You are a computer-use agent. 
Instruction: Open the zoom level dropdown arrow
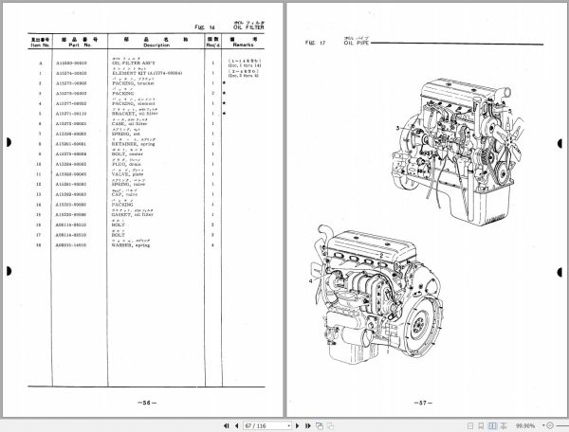tap(543, 425)
